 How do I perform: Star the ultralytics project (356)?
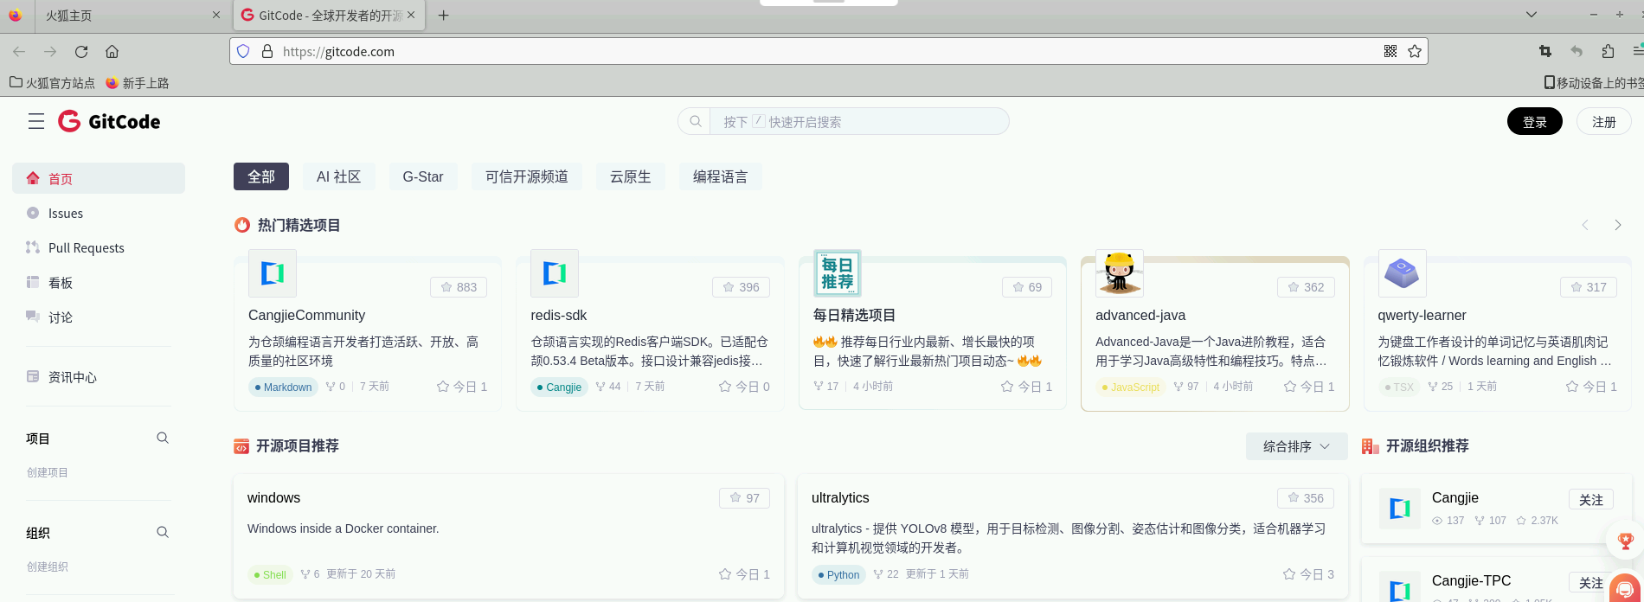(x=1306, y=498)
